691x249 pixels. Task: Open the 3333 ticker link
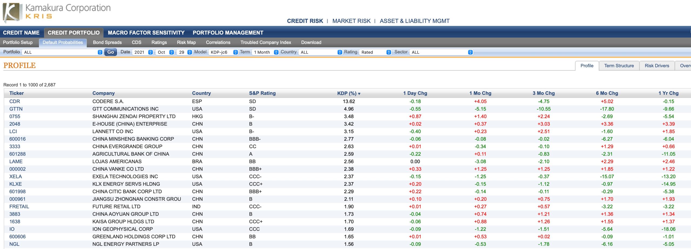(x=15, y=147)
